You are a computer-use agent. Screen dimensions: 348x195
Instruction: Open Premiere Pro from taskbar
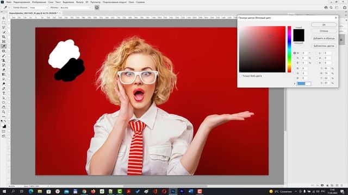182,191
